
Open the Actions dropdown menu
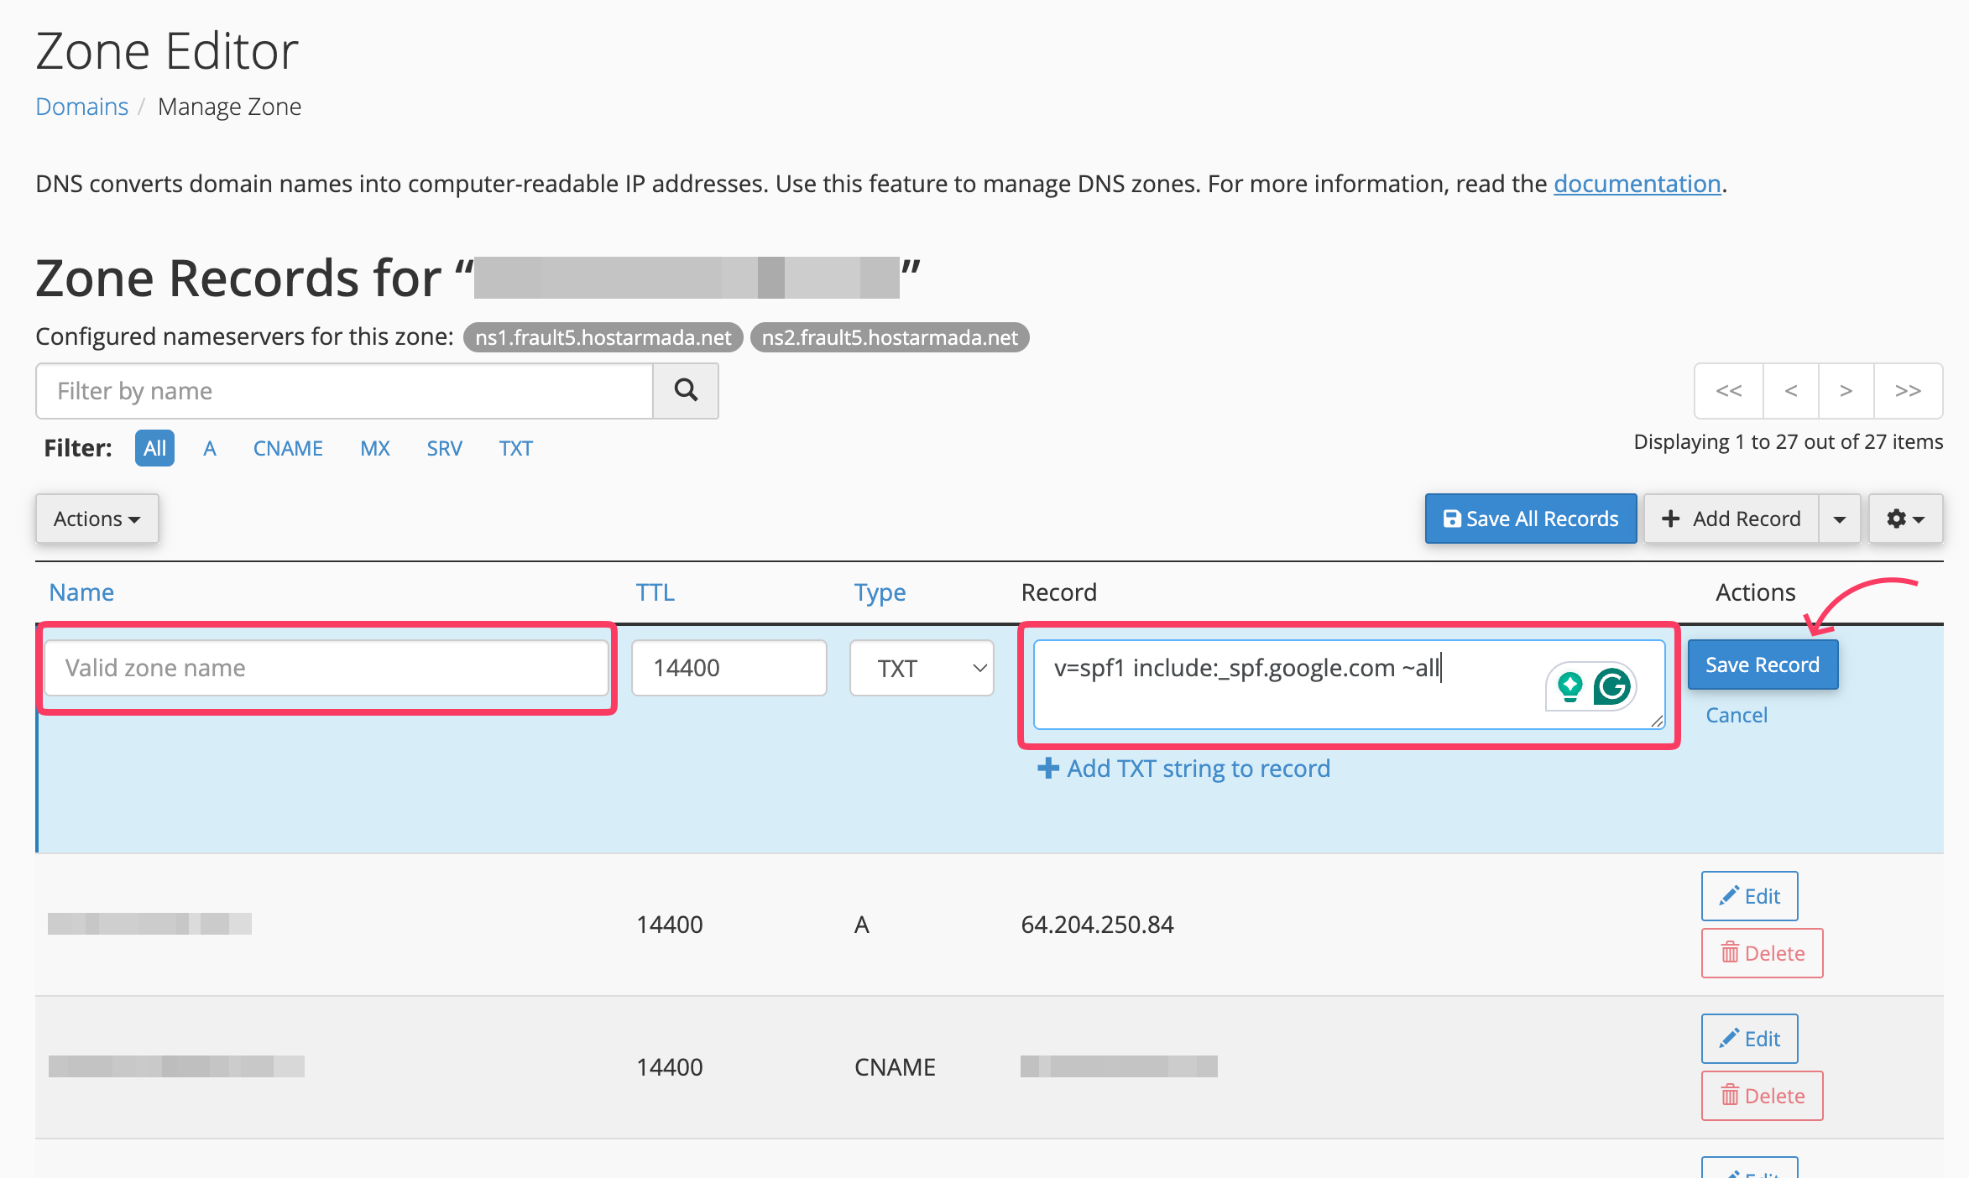97,519
